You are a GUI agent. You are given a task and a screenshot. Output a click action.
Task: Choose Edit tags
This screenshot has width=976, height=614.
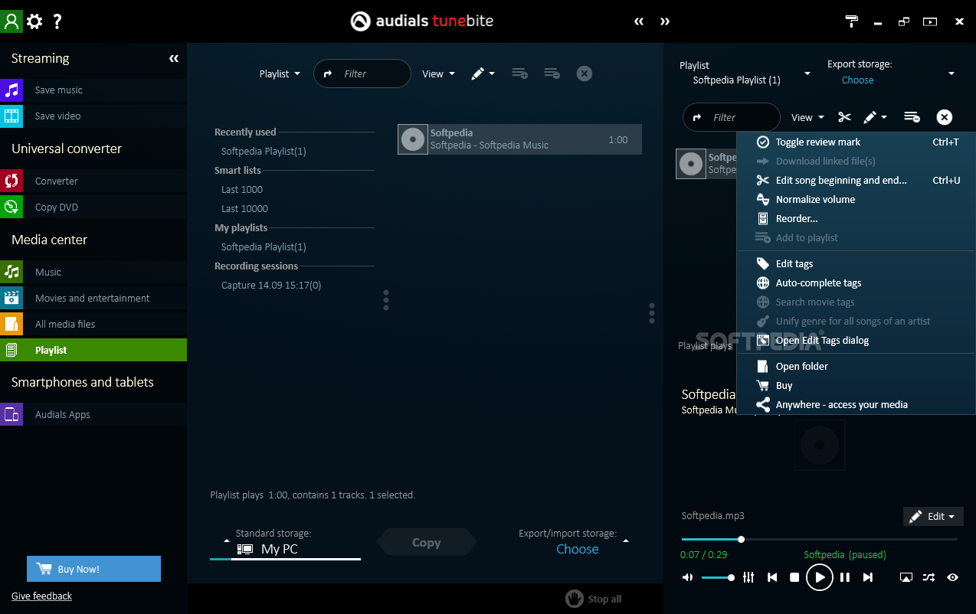pos(856,263)
